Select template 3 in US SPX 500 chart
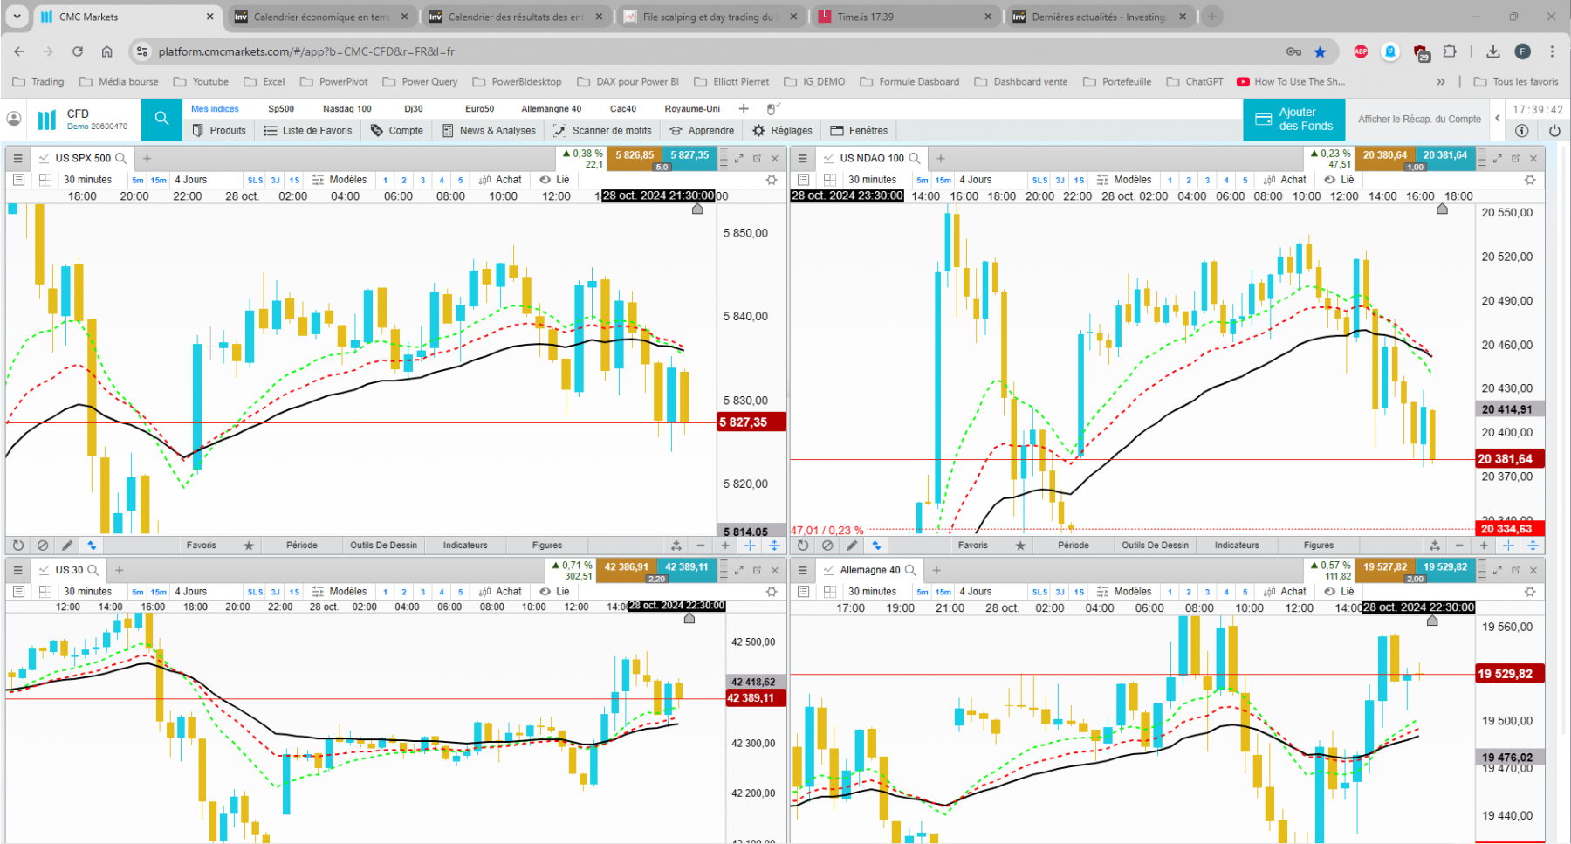Image resolution: width=1571 pixels, height=844 pixels. [422, 180]
